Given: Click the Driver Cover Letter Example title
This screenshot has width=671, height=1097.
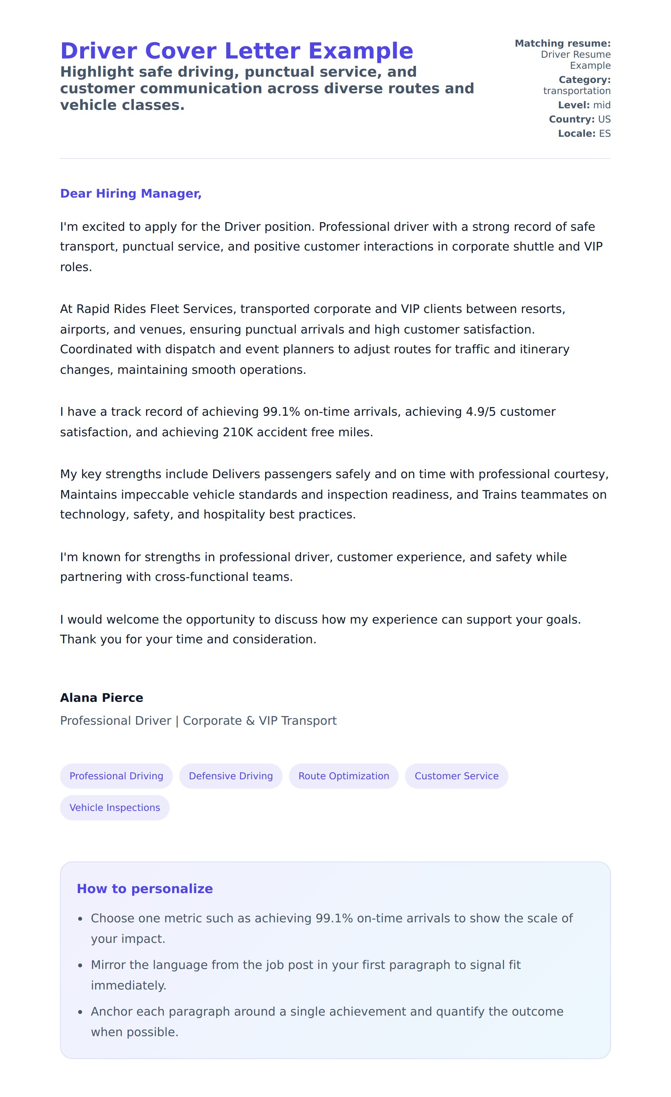Looking at the screenshot, I should coord(236,51).
